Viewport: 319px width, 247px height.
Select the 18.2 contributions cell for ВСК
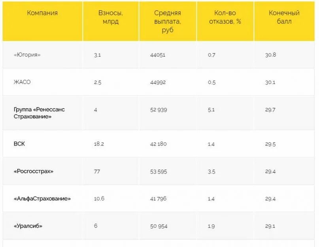99,144
